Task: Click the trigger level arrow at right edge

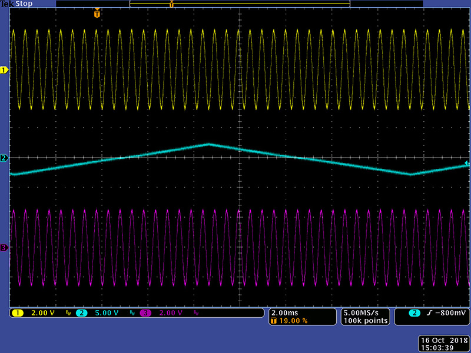Action: (467, 163)
